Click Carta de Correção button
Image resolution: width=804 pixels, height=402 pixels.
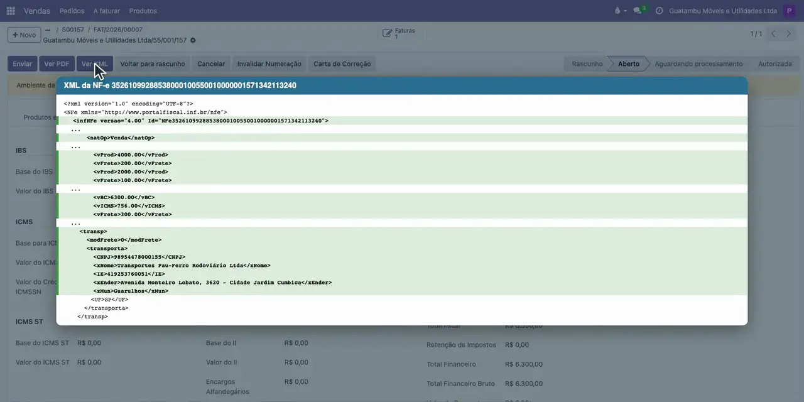click(x=342, y=63)
